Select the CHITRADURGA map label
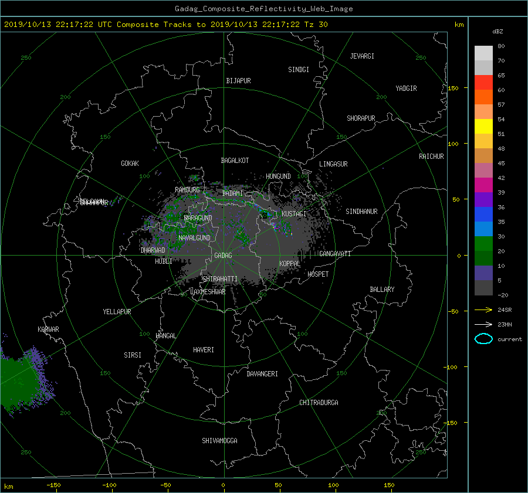The image size is (528, 493). click(319, 403)
